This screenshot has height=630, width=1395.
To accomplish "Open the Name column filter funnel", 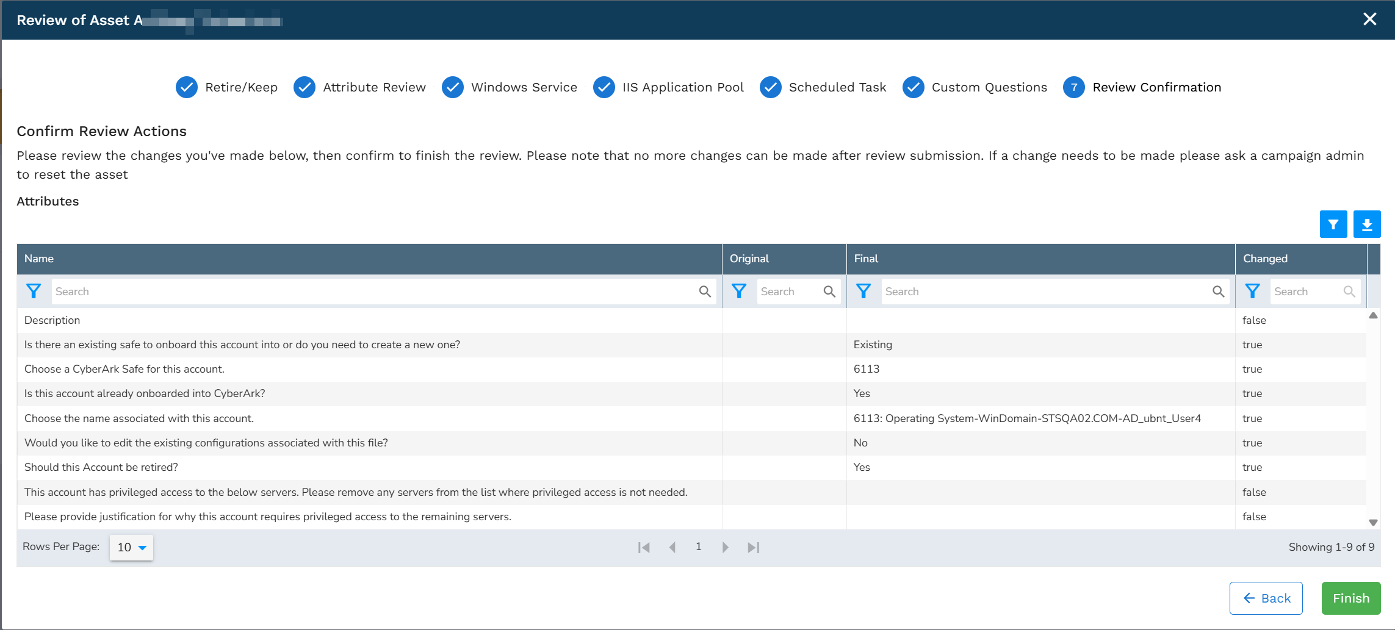I will pos(34,291).
